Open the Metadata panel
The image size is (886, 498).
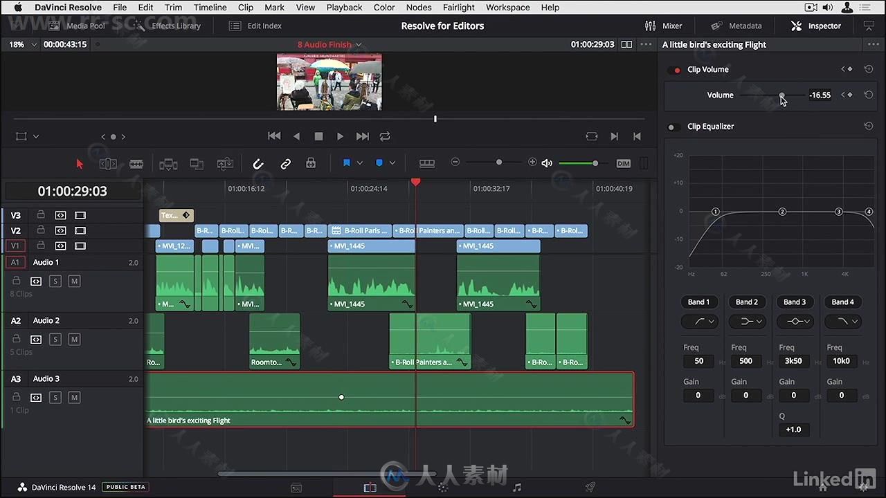[736, 26]
